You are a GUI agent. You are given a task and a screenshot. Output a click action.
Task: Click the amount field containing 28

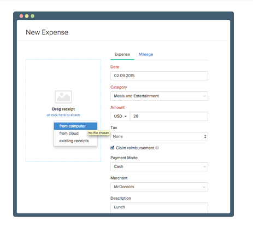tap(169, 116)
